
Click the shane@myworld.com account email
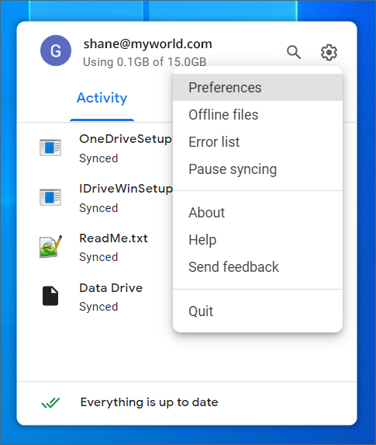pos(147,44)
